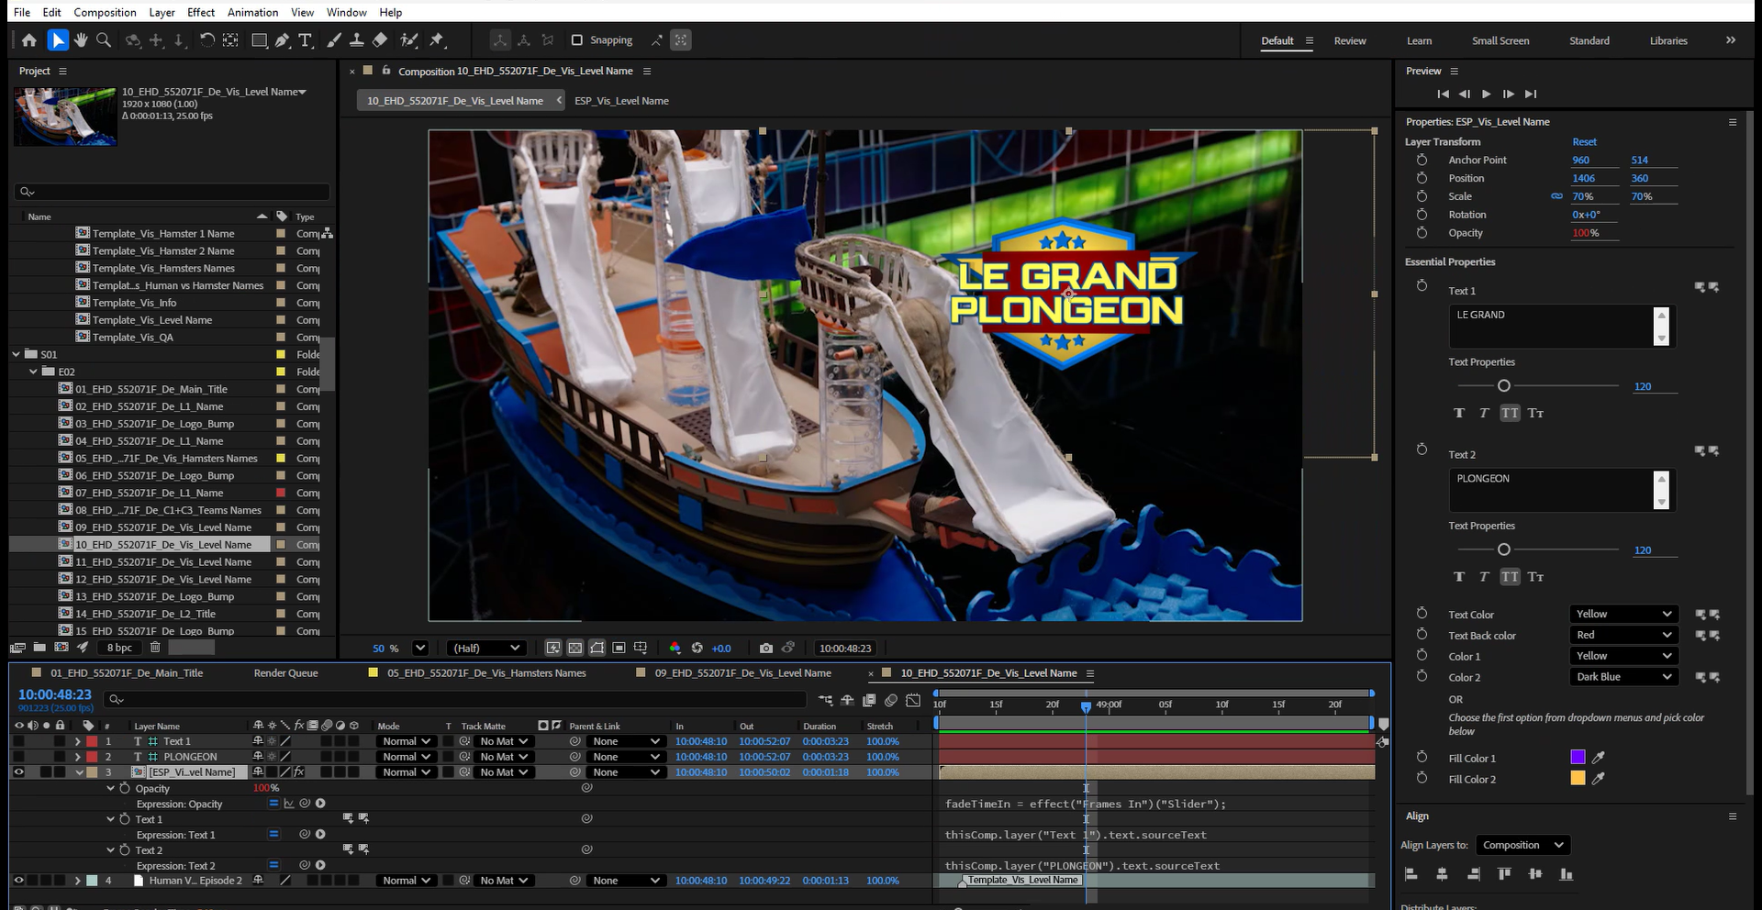Toggle visibility of Human V.. Episode 2 layer
The height and width of the screenshot is (910, 1762).
tap(18, 881)
